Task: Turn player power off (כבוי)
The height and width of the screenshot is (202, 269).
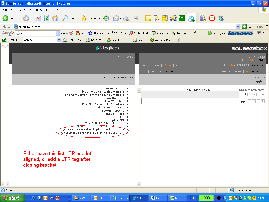Action: pyautogui.click(x=243, y=60)
